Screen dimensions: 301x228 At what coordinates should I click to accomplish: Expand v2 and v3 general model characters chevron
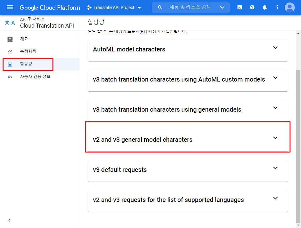275,138
